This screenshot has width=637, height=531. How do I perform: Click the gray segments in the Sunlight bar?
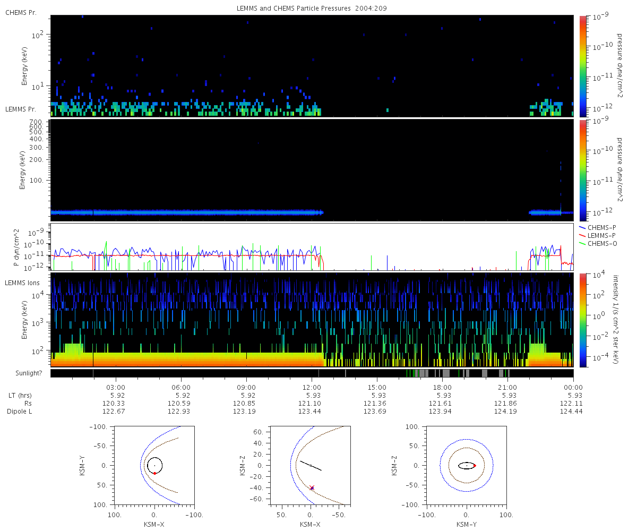(x=445, y=373)
